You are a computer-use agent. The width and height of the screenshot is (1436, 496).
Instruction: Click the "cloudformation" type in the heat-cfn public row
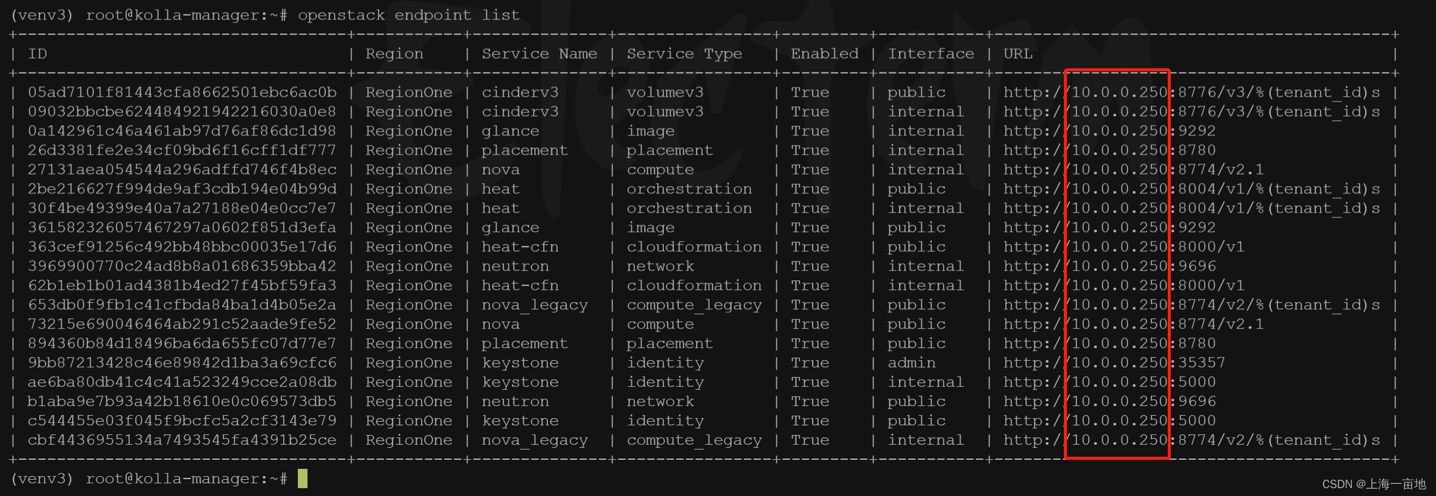click(x=694, y=247)
